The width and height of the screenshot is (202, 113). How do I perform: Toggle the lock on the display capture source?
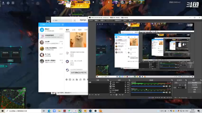click(128, 90)
